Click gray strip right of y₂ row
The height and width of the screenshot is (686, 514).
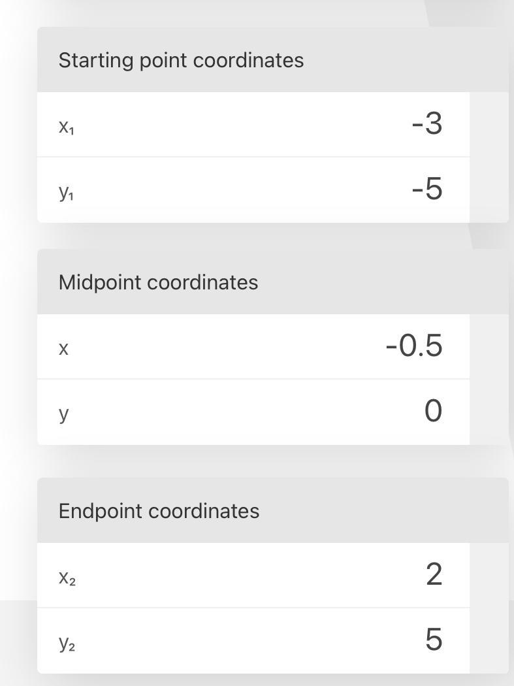pos(489,640)
